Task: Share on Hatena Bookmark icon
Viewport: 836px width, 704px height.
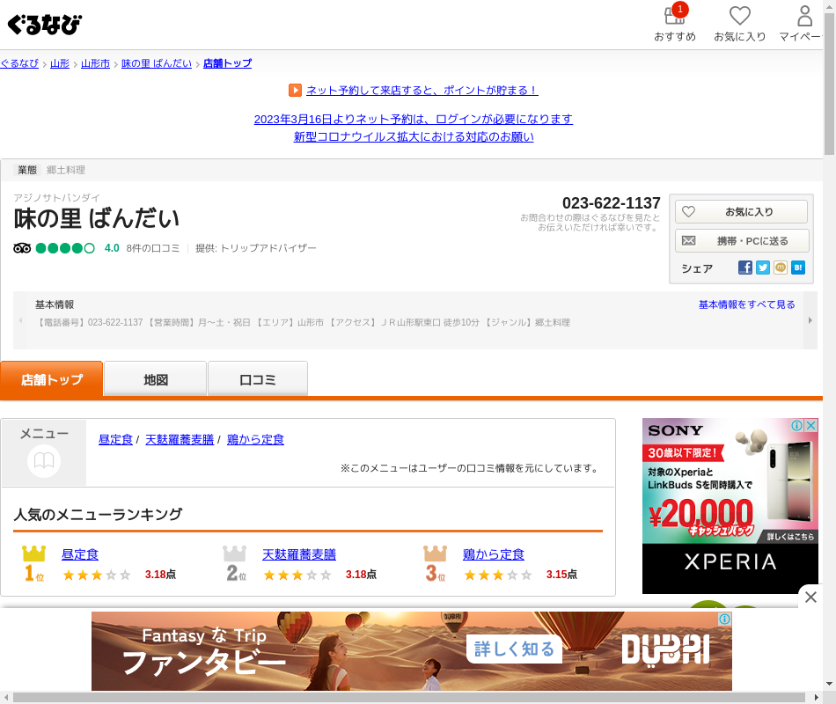Action: coord(798,268)
